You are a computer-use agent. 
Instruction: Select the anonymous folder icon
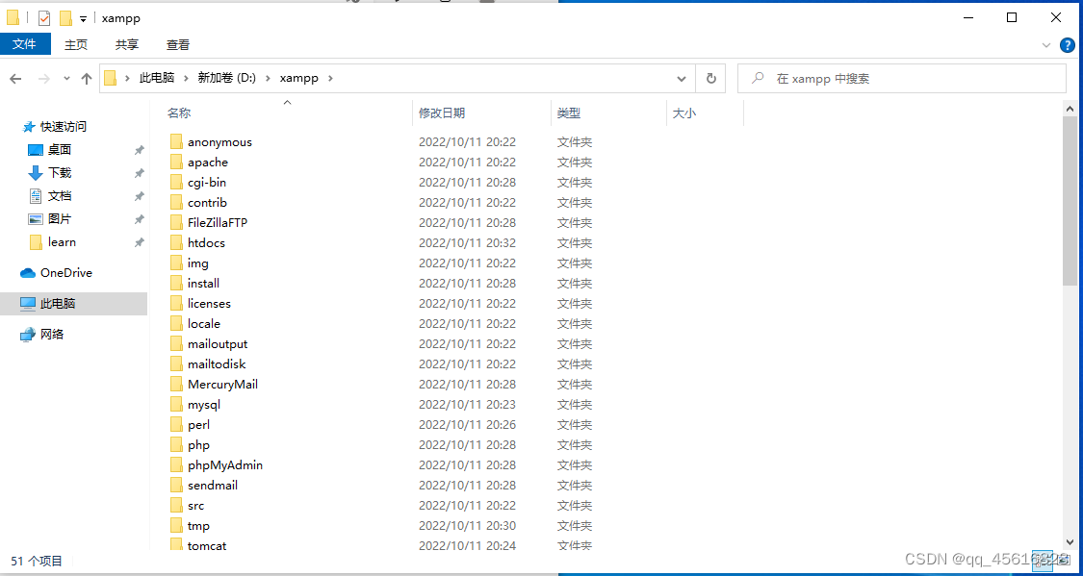176,142
